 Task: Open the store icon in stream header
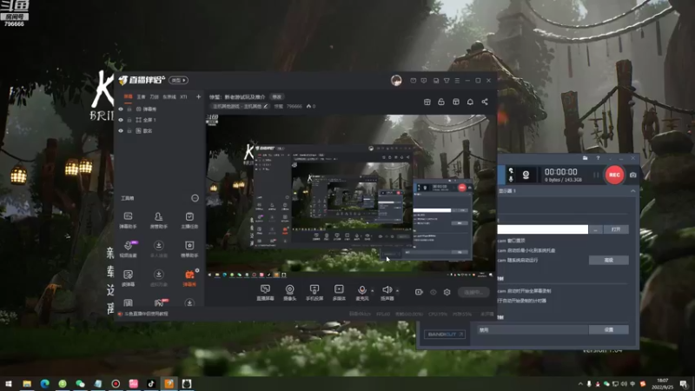[427, 102]
